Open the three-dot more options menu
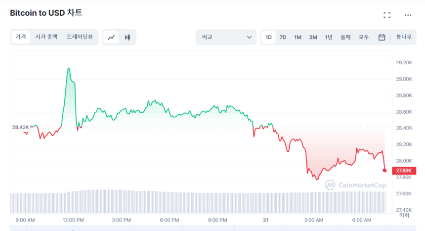Viewport: 425px width, 231px height. pos(408,15)
